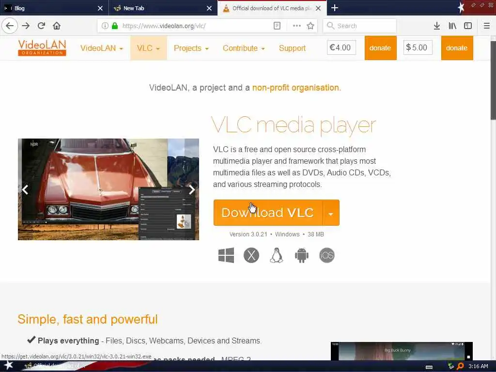The height and width of the screenshot is (372, 496).
Task: Close the New Tab tab
Action: pos(209,8)
